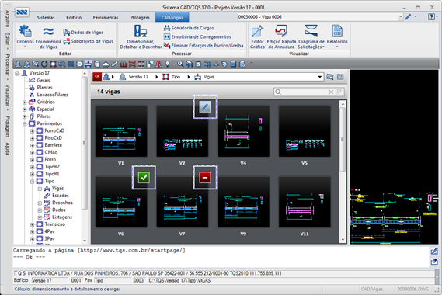Image resolution: width=442 pixels, height=295 pixels.
Task: Run Envoltória de Carregamentos
Action: (x=197, y=36)
